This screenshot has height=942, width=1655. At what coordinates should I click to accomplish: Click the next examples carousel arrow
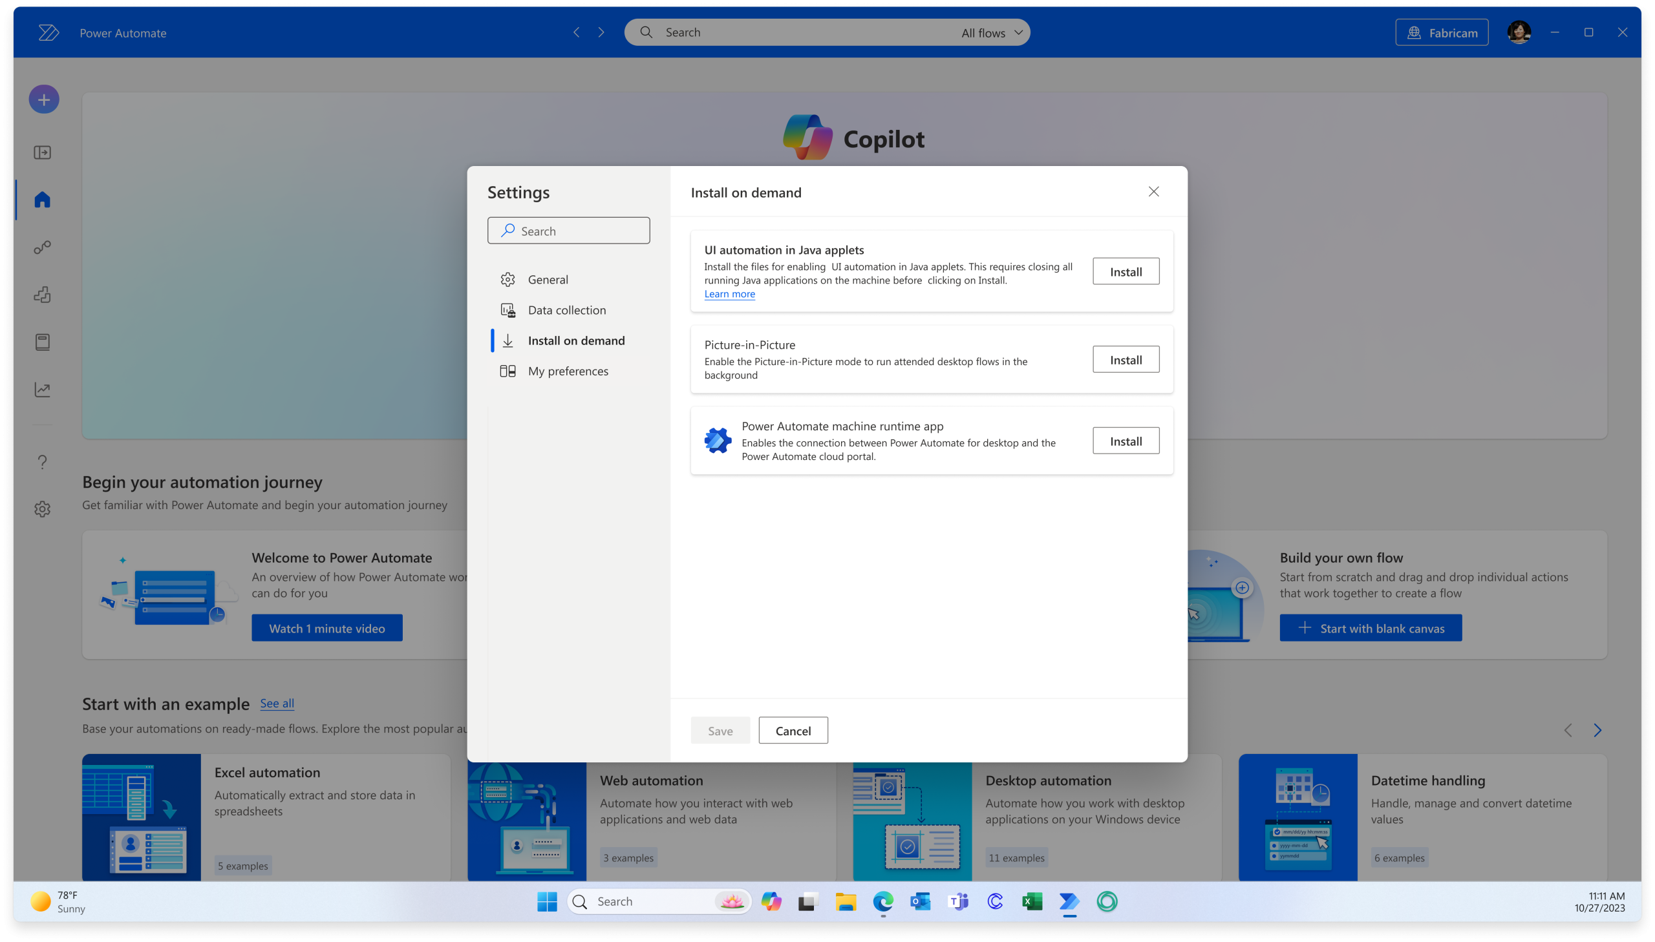click(1597, 731)
